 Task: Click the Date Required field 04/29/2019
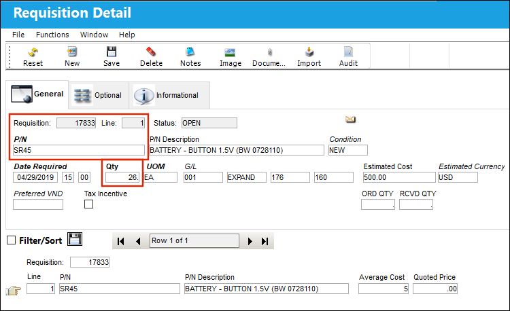click(35, 177)
